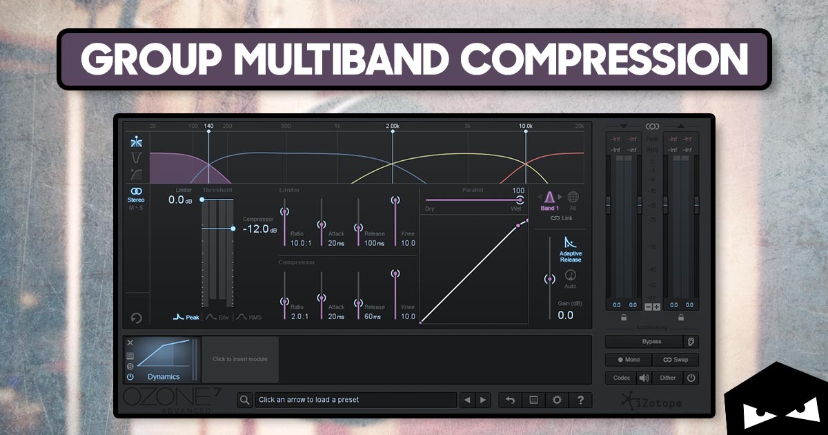Click the left arrow beside Band 1

540,197
